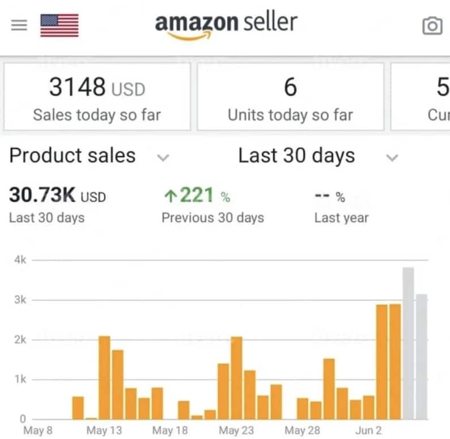Select the Product sales metric label
The image size is (450, 439).
pyautogui.click(x=73, y=156)
